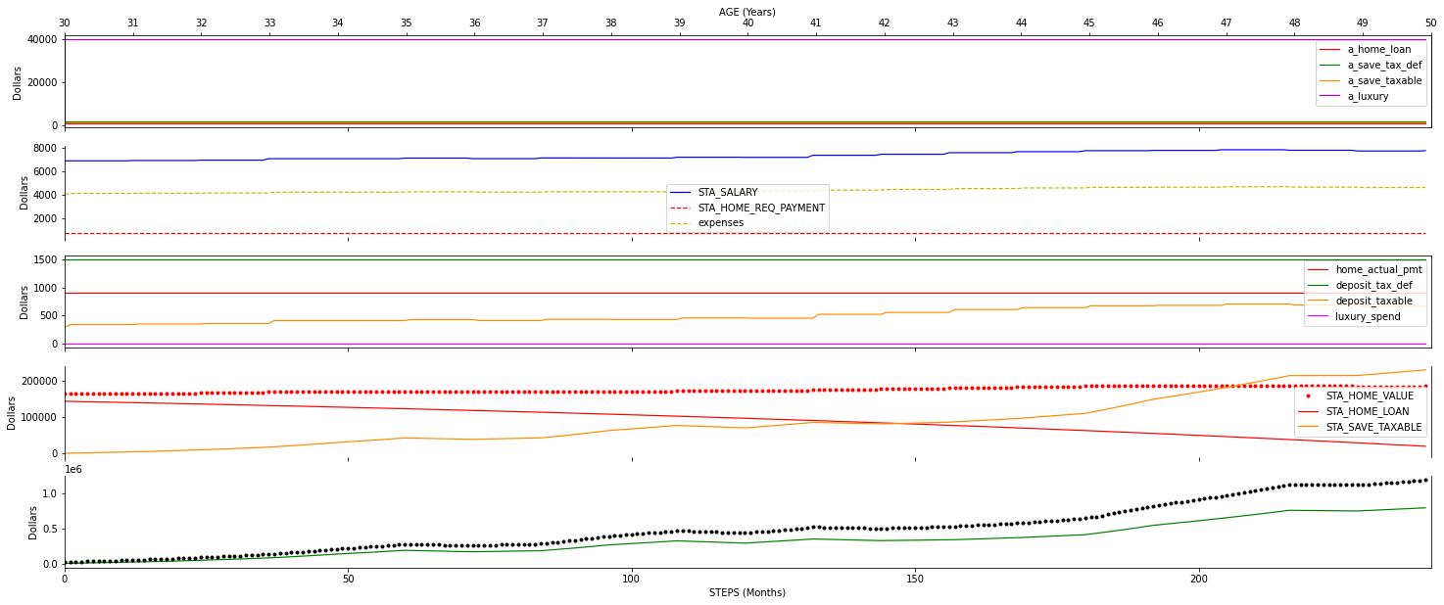This screenshot has width=1444, height=605.
Task: Click the 0.0 tick on bottom plot
Action: tap(49, 564)
